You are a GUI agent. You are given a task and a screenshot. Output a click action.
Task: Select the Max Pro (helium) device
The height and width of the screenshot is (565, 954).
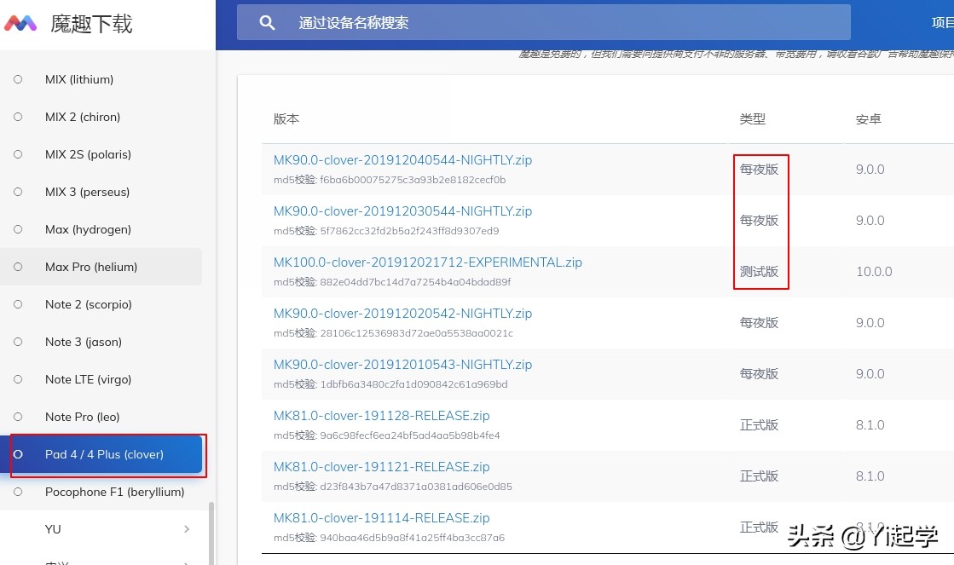click(18, 267)
